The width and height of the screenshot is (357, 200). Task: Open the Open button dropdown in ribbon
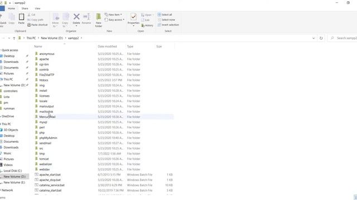(x=153, y=15)
